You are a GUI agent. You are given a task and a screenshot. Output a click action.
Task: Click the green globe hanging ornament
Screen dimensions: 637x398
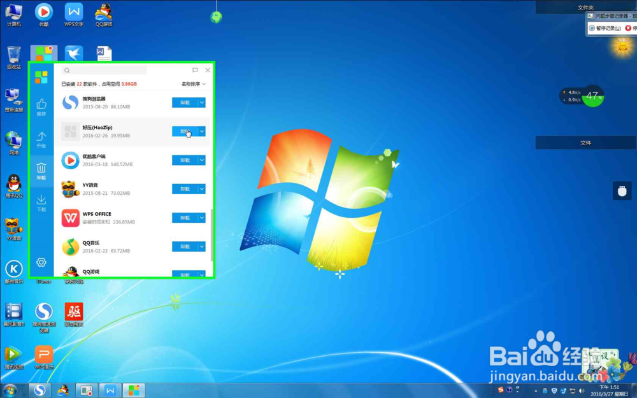[216, 17]
